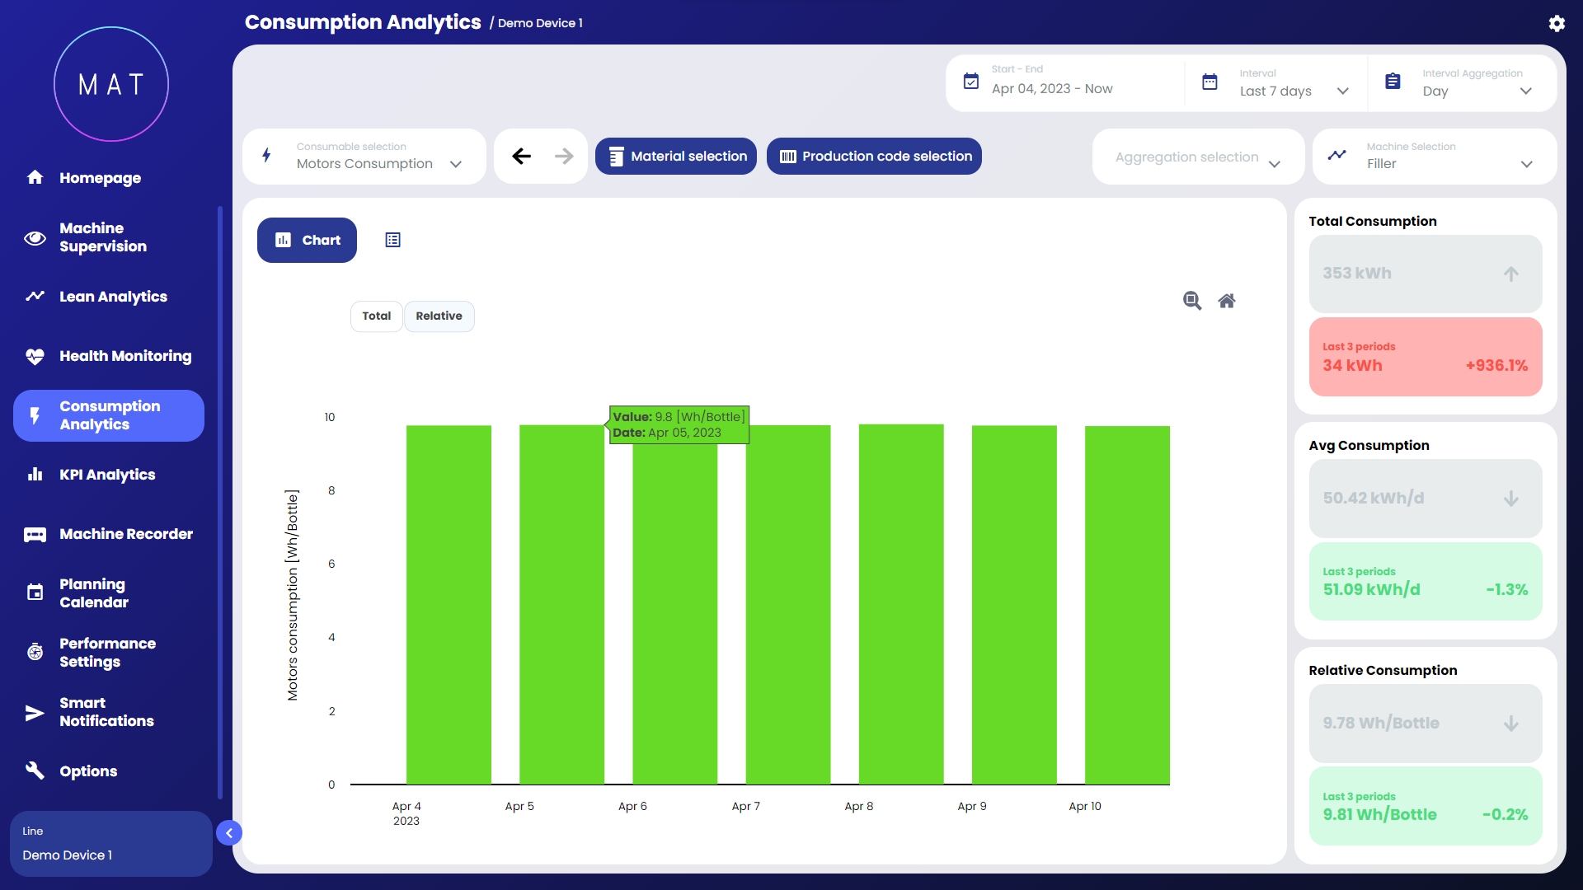This screenshot has height=890, width=1583.
Task: Click the MAT logo circle
Action: pos(111,84)
